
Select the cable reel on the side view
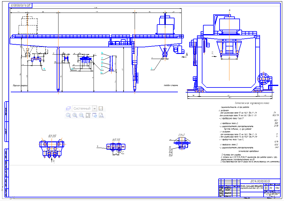(264, 78)
